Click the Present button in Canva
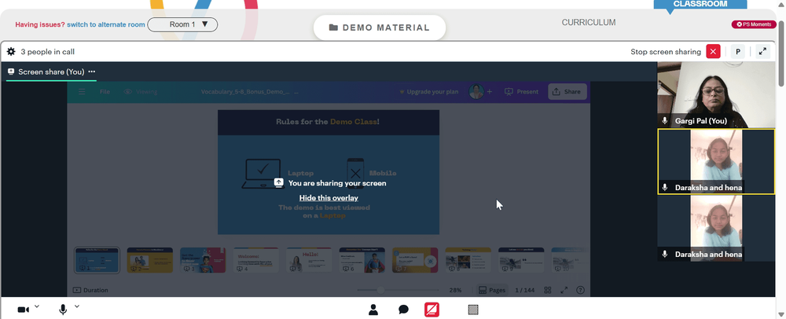Screen dimensions: 786x319 pos(521,92)
